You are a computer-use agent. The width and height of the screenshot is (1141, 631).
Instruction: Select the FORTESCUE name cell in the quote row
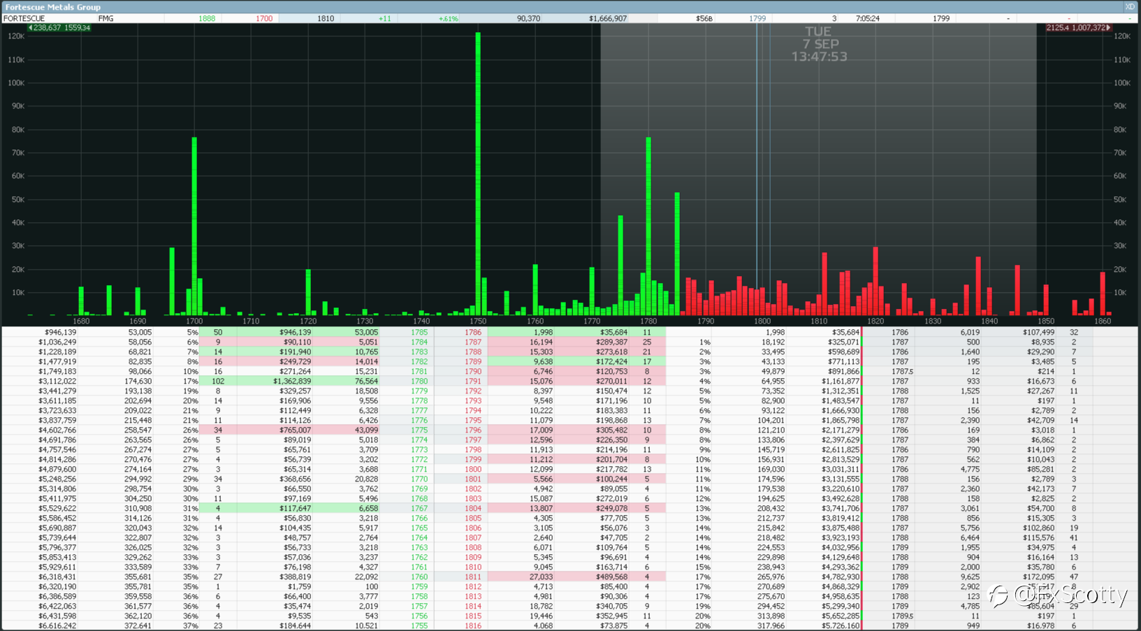[24, 18]
